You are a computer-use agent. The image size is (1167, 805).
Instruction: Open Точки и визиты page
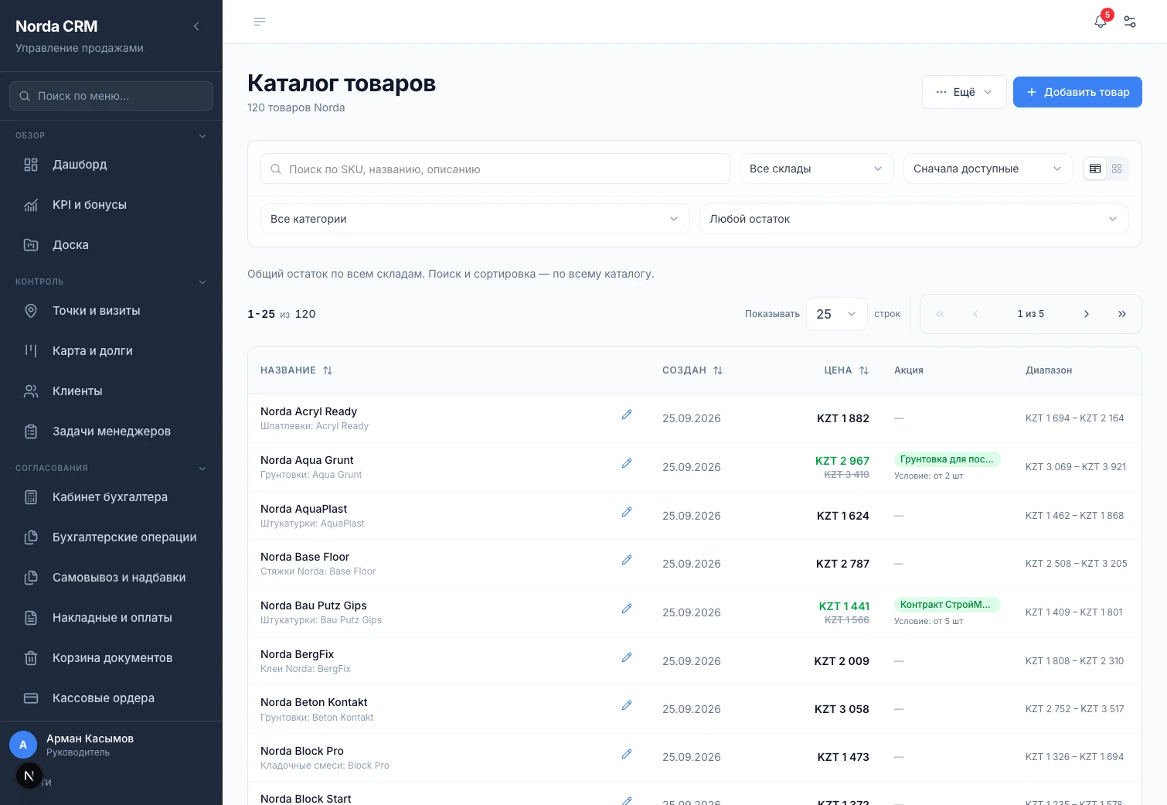click(111, 311)
